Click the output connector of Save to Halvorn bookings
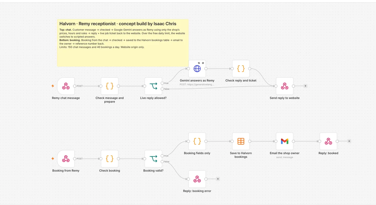The width and height of the screenshot is (376, 205). coord(250,141)
